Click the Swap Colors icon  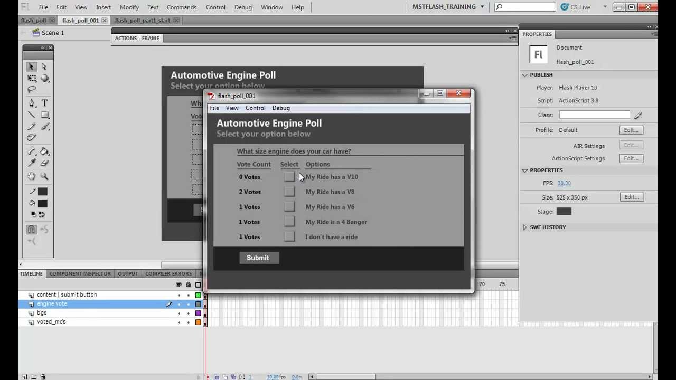pos(41,214)
